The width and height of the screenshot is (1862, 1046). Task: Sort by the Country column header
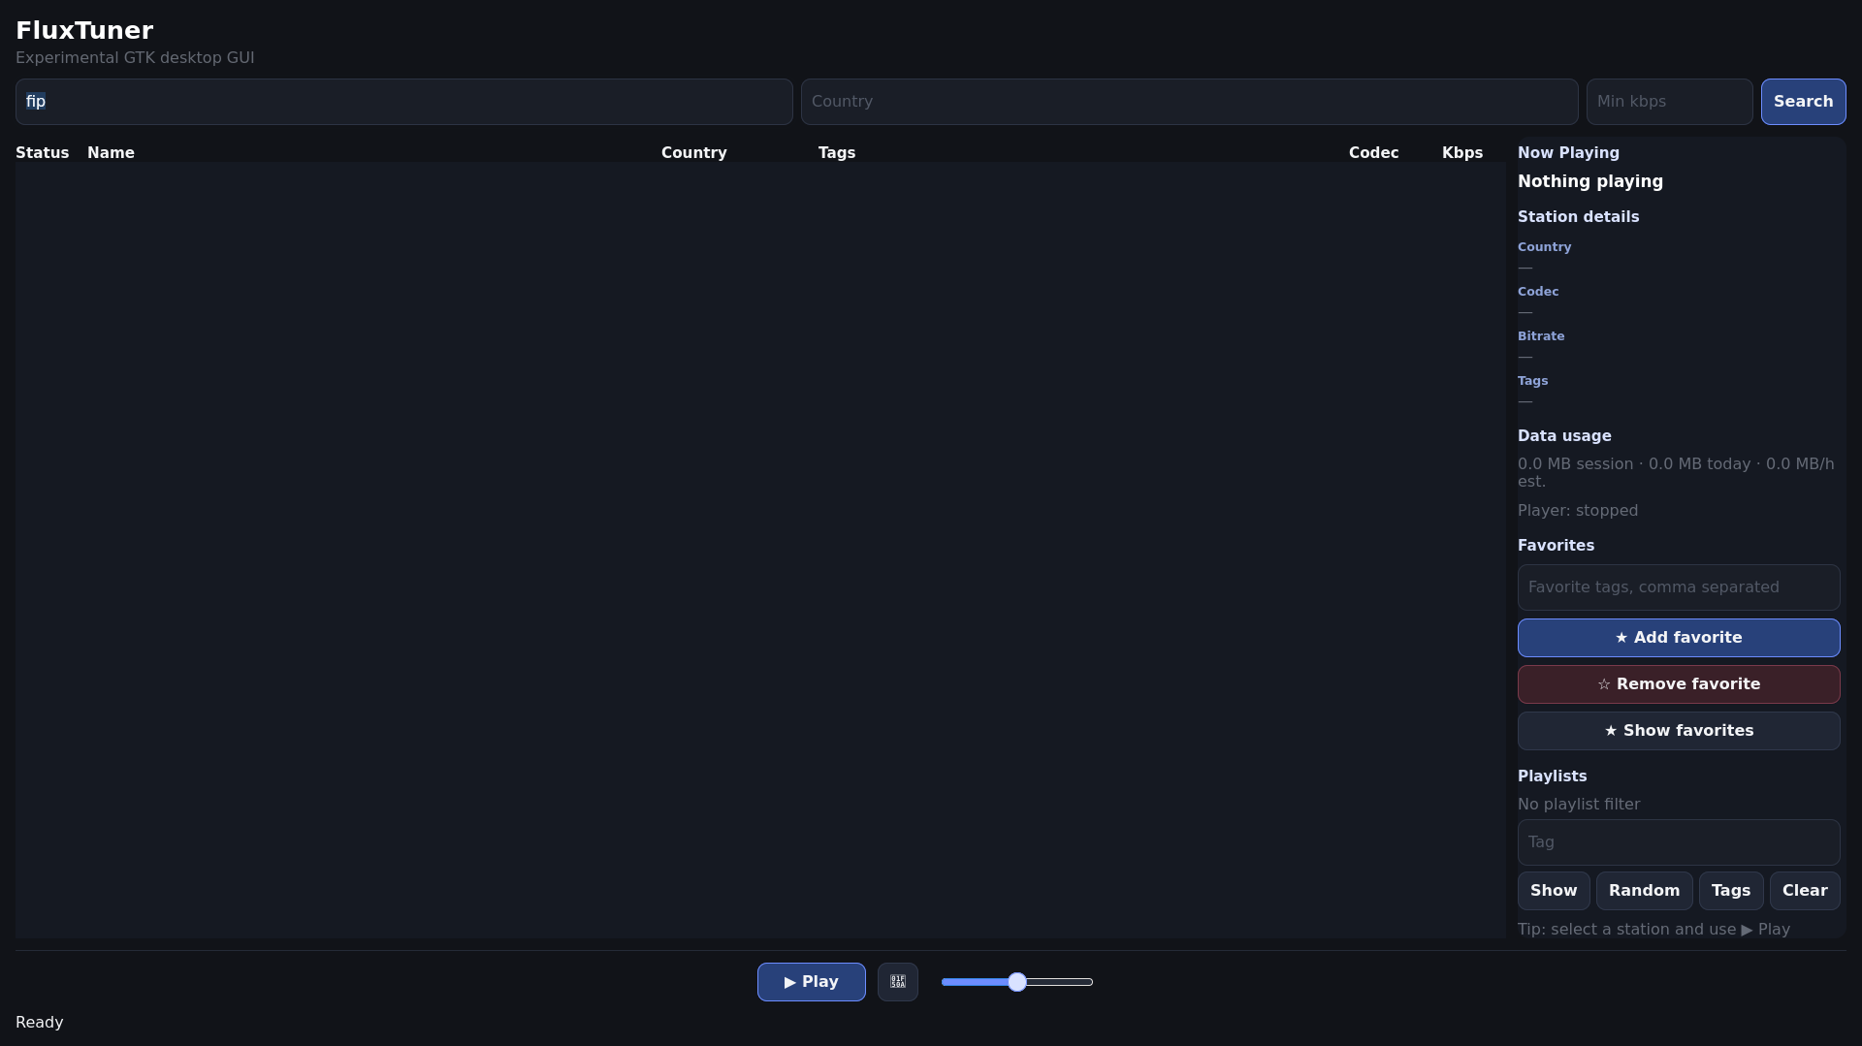point(693,153)
